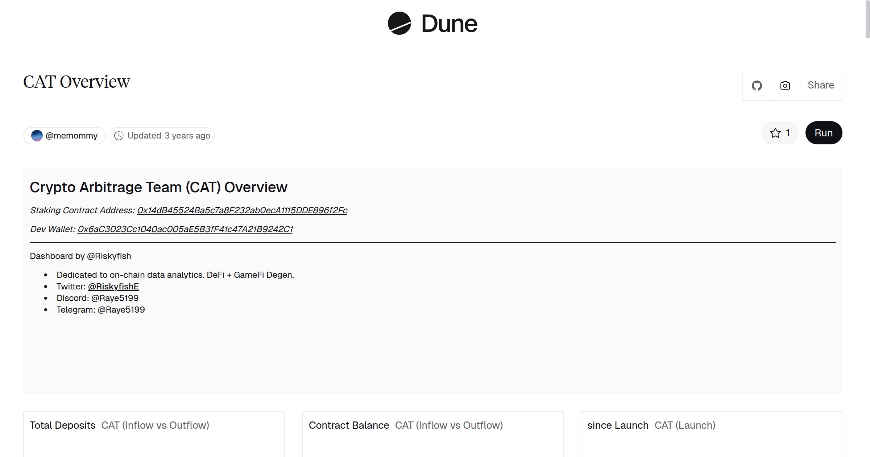Click the camera screenshot icon
Image resolution: width=870 pixels, height=457 pixels.
(785, 86)
